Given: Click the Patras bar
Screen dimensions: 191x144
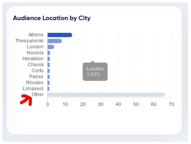Looking at the screenshot, I should pos(49,77).
